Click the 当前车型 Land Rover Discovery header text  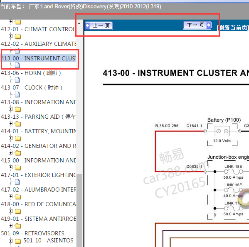81,7
